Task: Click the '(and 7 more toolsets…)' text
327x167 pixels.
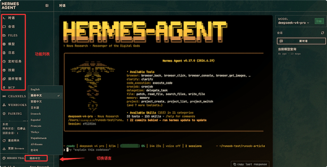Action: tap(146, 105)
